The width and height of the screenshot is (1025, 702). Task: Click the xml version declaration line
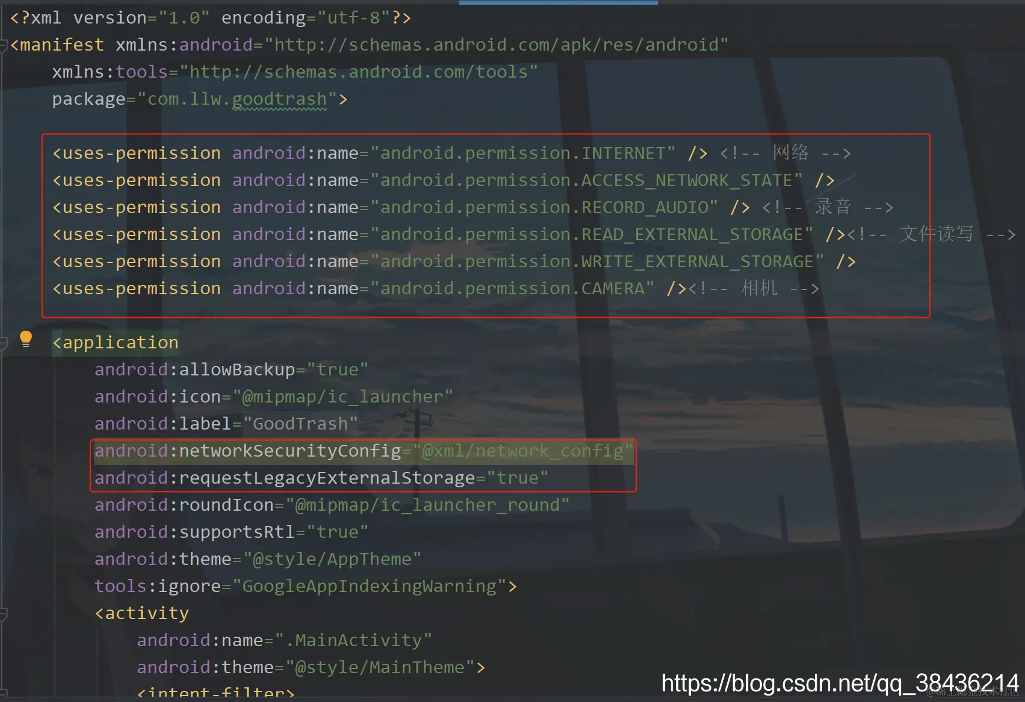[211, 18]
